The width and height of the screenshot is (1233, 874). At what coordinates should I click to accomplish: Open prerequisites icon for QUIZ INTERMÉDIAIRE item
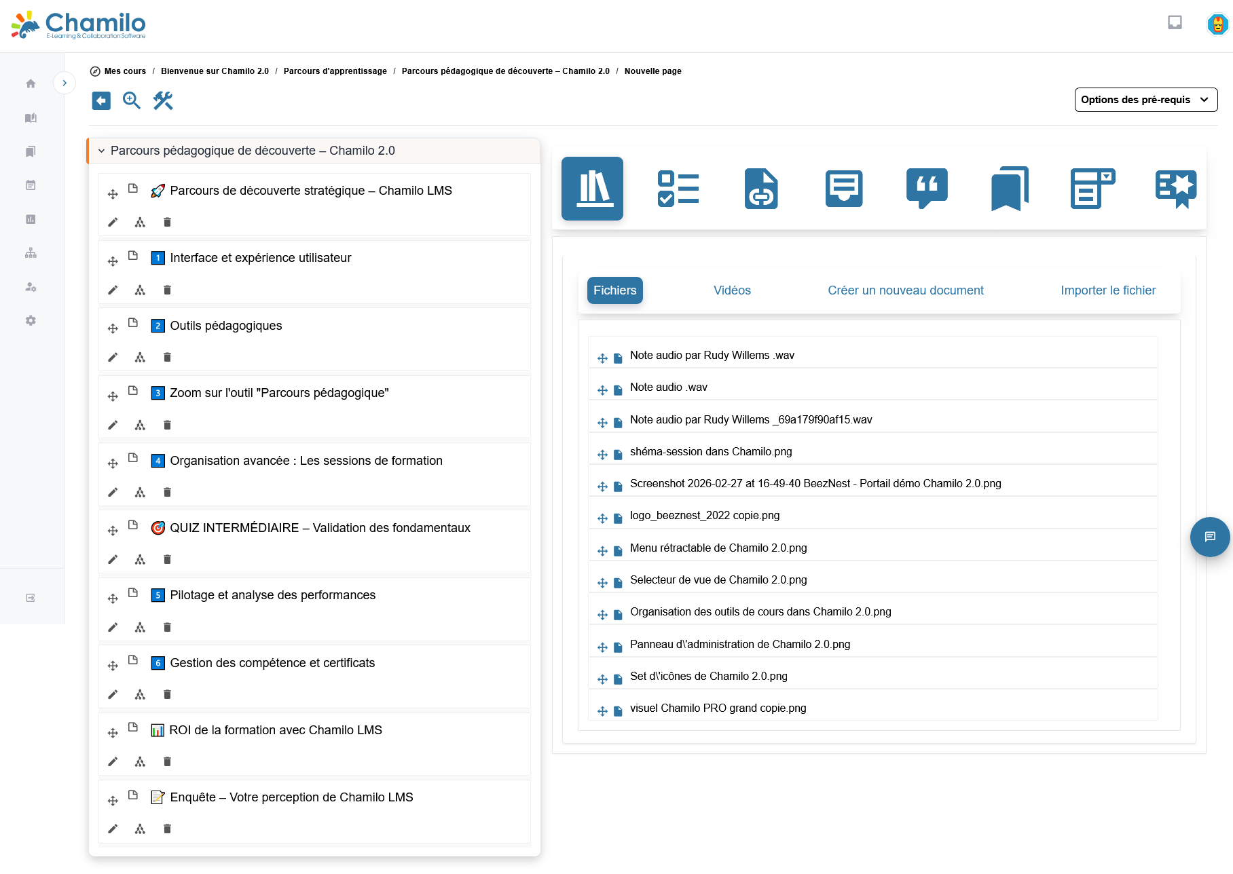[140, 559]
